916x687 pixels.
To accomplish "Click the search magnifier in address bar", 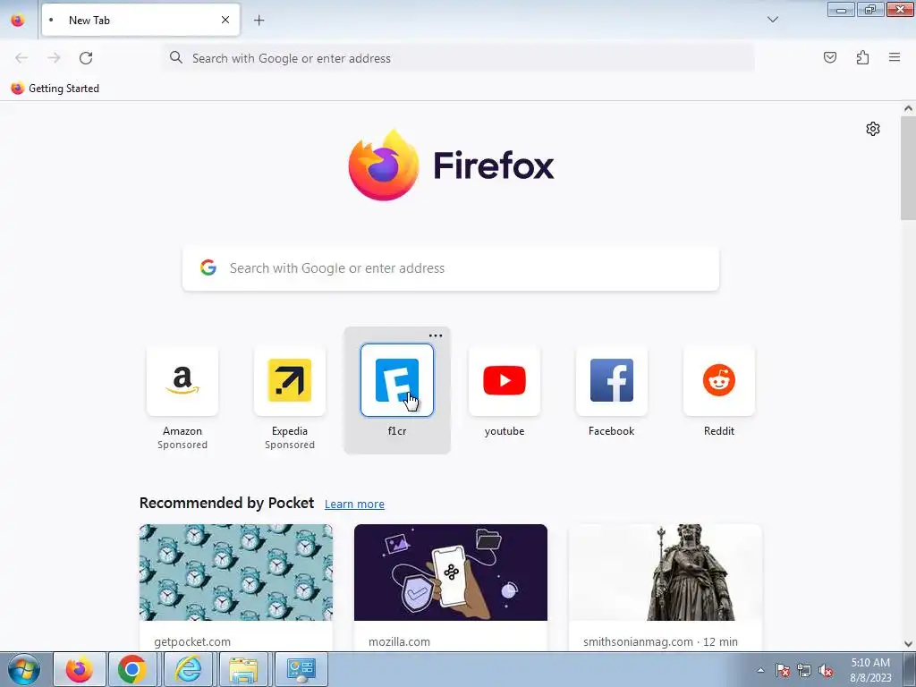I will tap(176, 57).
